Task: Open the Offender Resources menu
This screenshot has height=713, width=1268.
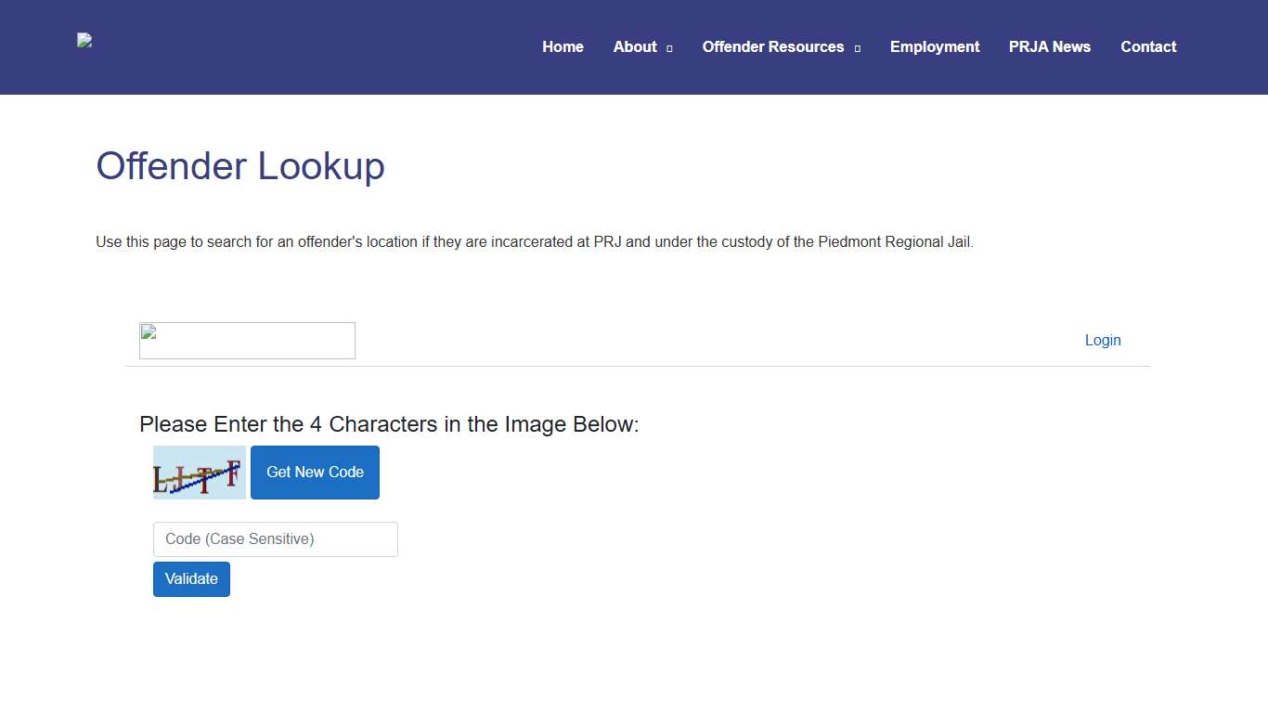Action: click(x=772, y=46)
